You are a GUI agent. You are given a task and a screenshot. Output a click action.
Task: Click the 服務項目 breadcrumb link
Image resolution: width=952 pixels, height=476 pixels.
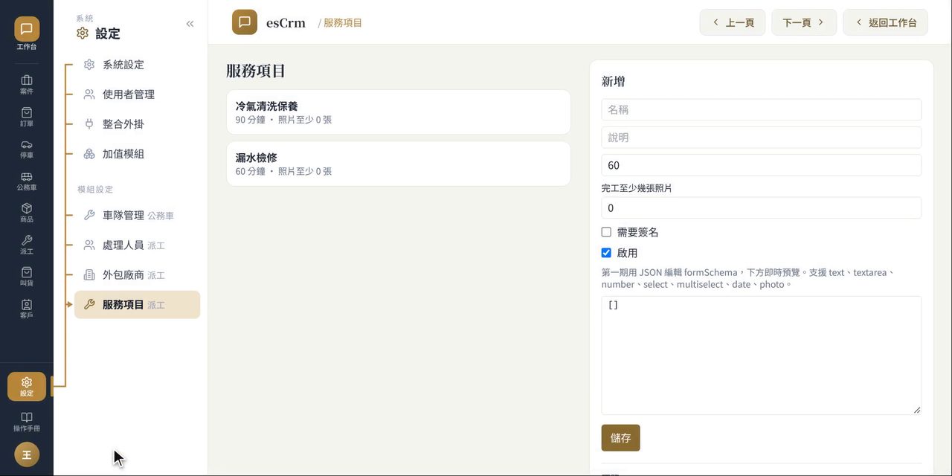[x=343, y=23]
